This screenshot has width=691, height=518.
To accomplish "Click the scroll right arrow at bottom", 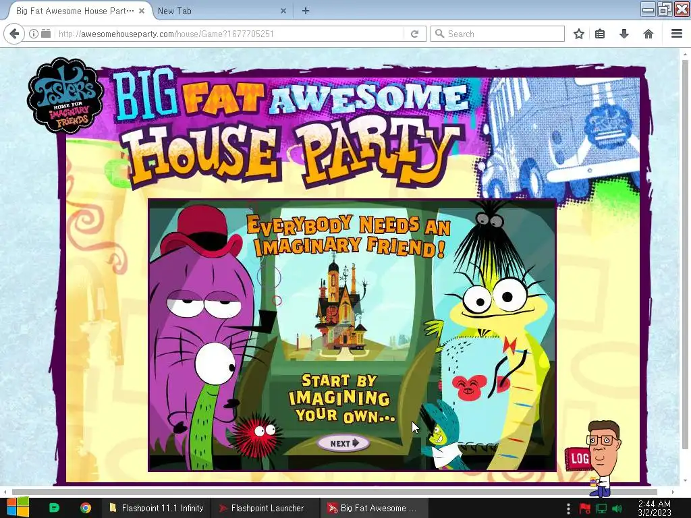I will click(673, 492).
